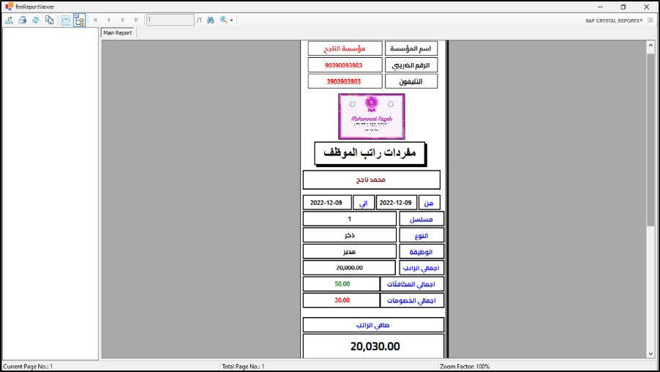Go to last page arrow
Viewport: 660px width, 372px height.
coord(136,20)
